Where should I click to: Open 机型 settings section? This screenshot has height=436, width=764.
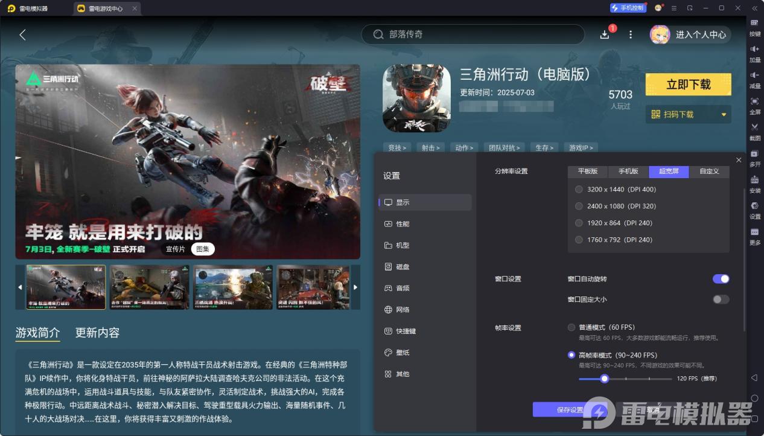click(x=425, y=245)
